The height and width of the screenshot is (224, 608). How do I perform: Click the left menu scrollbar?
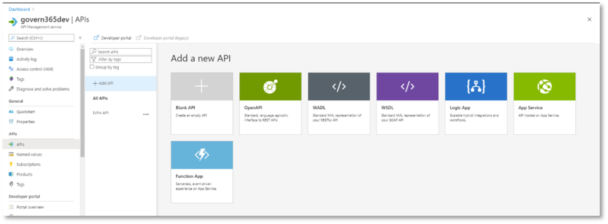(x=82, y=103)
